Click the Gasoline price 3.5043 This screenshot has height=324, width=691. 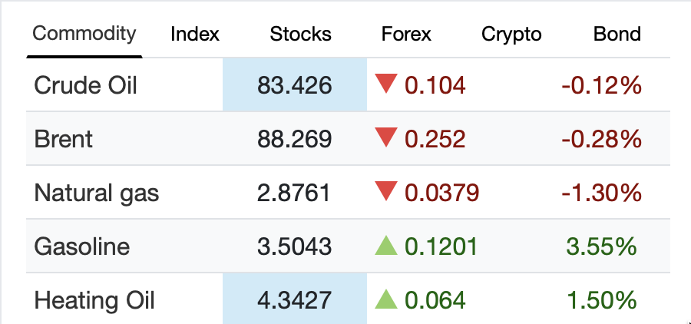click(294, 246)
